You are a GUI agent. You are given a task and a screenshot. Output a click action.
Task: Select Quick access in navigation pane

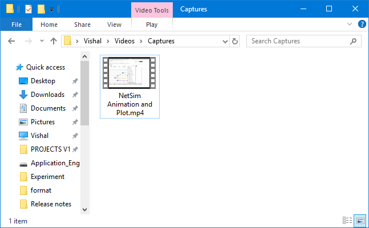[x=46, y=67]
